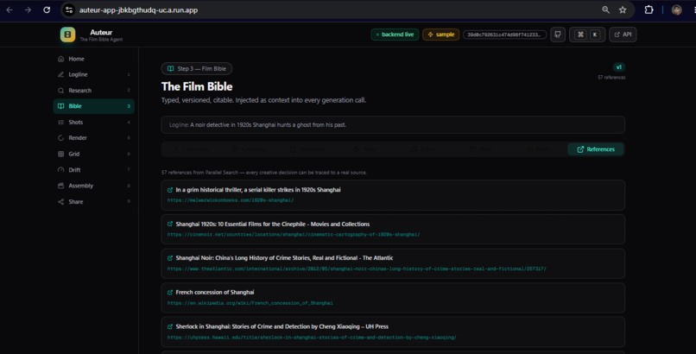696x354 pixels.
Task: Open the serial killer strikes in 1920s Shanghai reference
Action: [393, 195]
